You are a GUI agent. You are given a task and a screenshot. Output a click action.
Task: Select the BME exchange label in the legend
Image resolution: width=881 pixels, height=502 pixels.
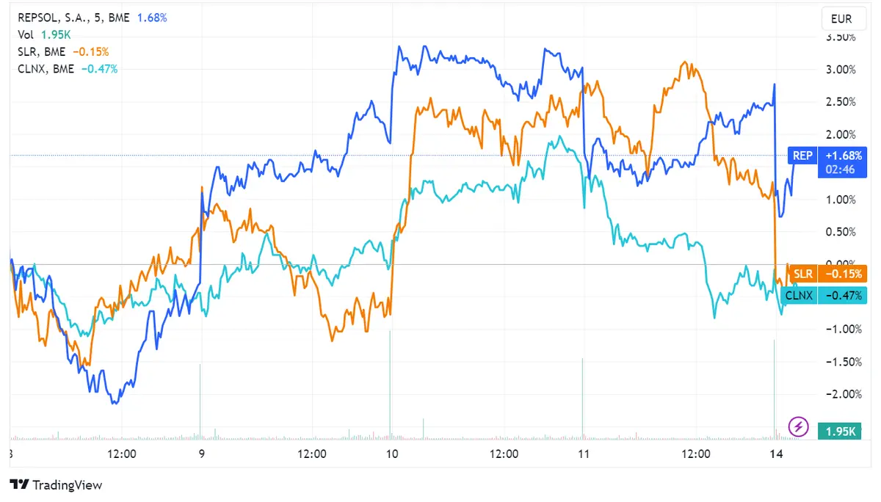tap(117, 17)
